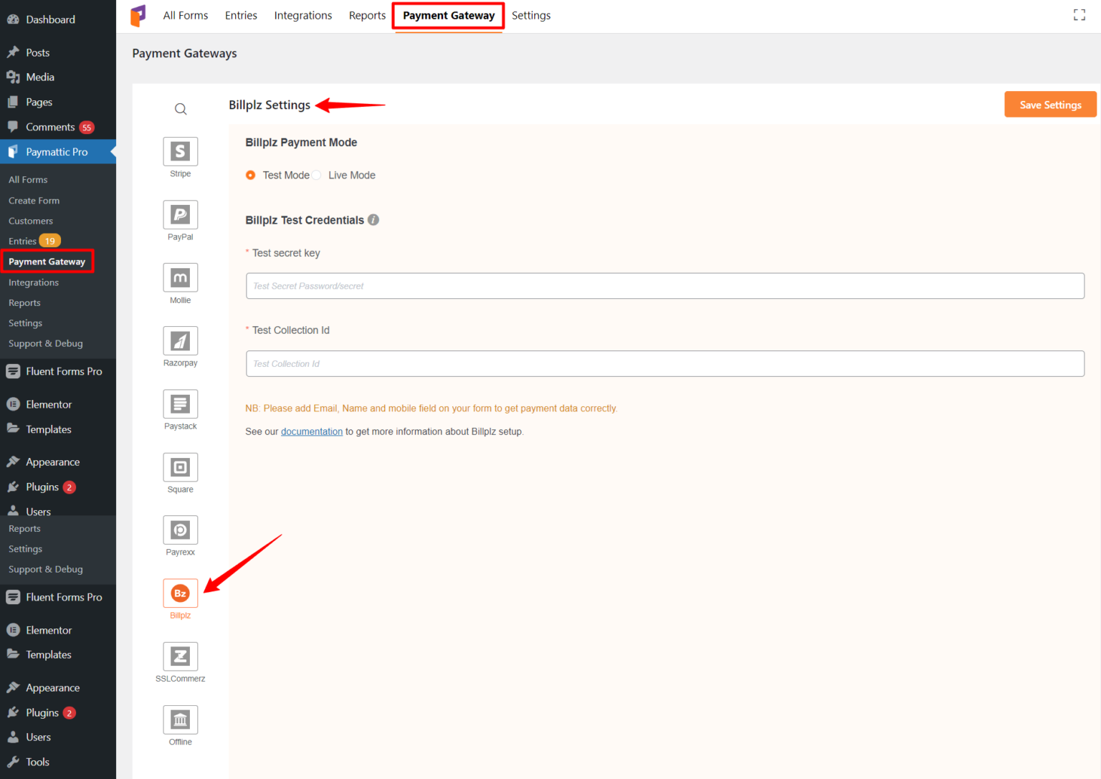Select Test Mode for Billplz payments
1101x779 pixels.
(250, 175)
